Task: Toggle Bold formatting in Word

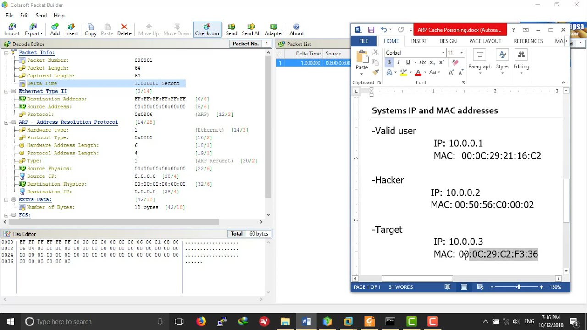Action: 389,62
